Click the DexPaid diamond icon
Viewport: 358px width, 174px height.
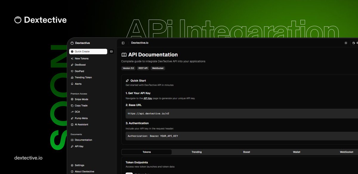[x=72, y=71]
